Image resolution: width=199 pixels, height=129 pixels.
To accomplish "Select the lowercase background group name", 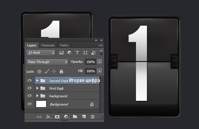I will pyautogui.click(x=58, y=96).
